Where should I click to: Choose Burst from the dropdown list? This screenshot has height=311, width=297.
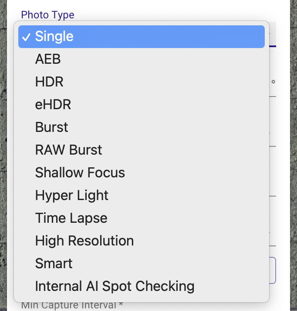click(142, 127)
